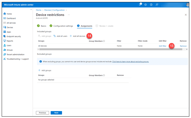Click the All devices group row

click(112, 46)
